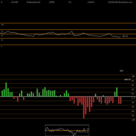136x136 pixels.
Task: Click the '60' label on MR axis
Action: coord(133,85)
